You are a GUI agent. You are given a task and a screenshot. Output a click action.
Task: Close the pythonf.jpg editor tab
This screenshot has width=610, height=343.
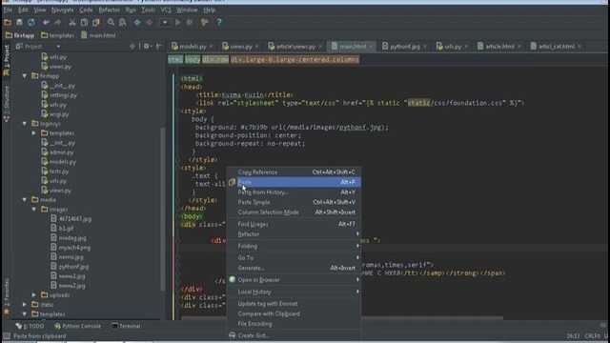point(425,47)
